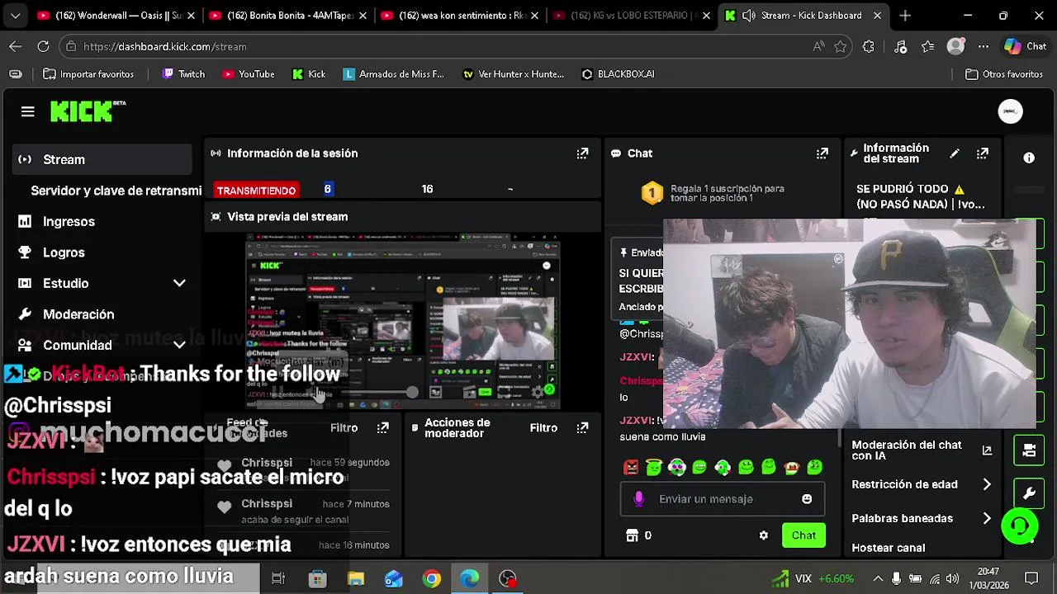The width and height of the screenshot is (1057, 594).
Task: Switch to wea kon sentimiento tab
Action: coord(459,16)
